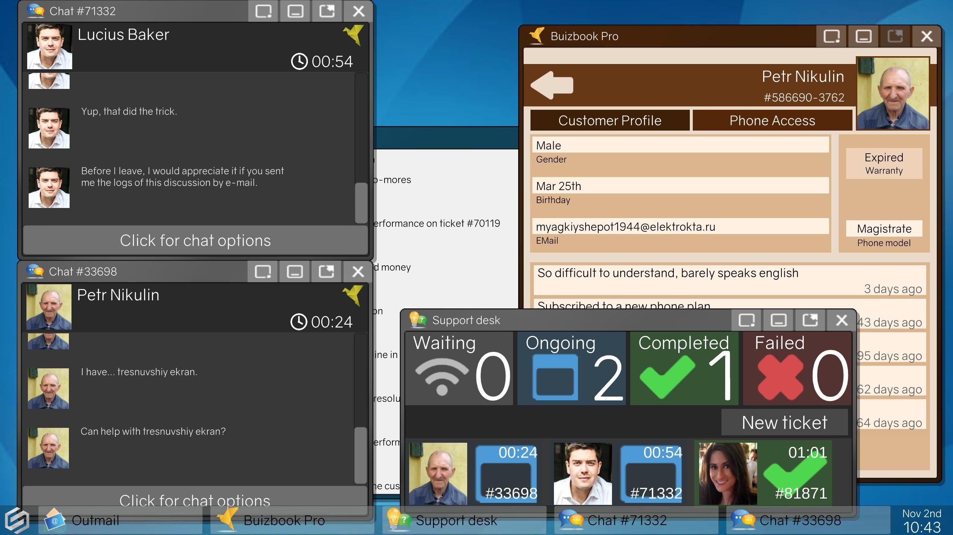Click the email field myagkiyshepot1944@elektrokta.ru
This screenshot has height=535, width=953.
point(681,226)
